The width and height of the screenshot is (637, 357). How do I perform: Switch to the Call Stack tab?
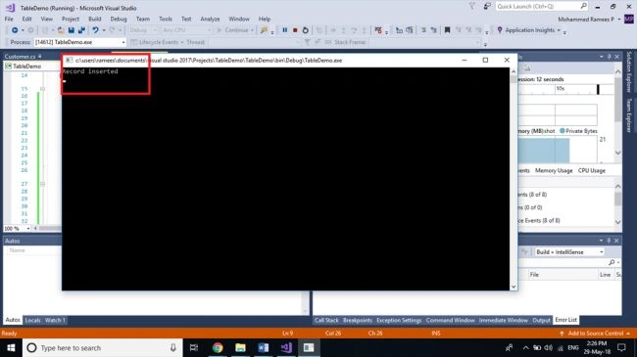[x=326, y=320]
